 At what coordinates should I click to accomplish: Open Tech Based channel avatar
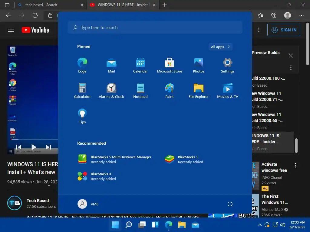(x=15, y=203)
